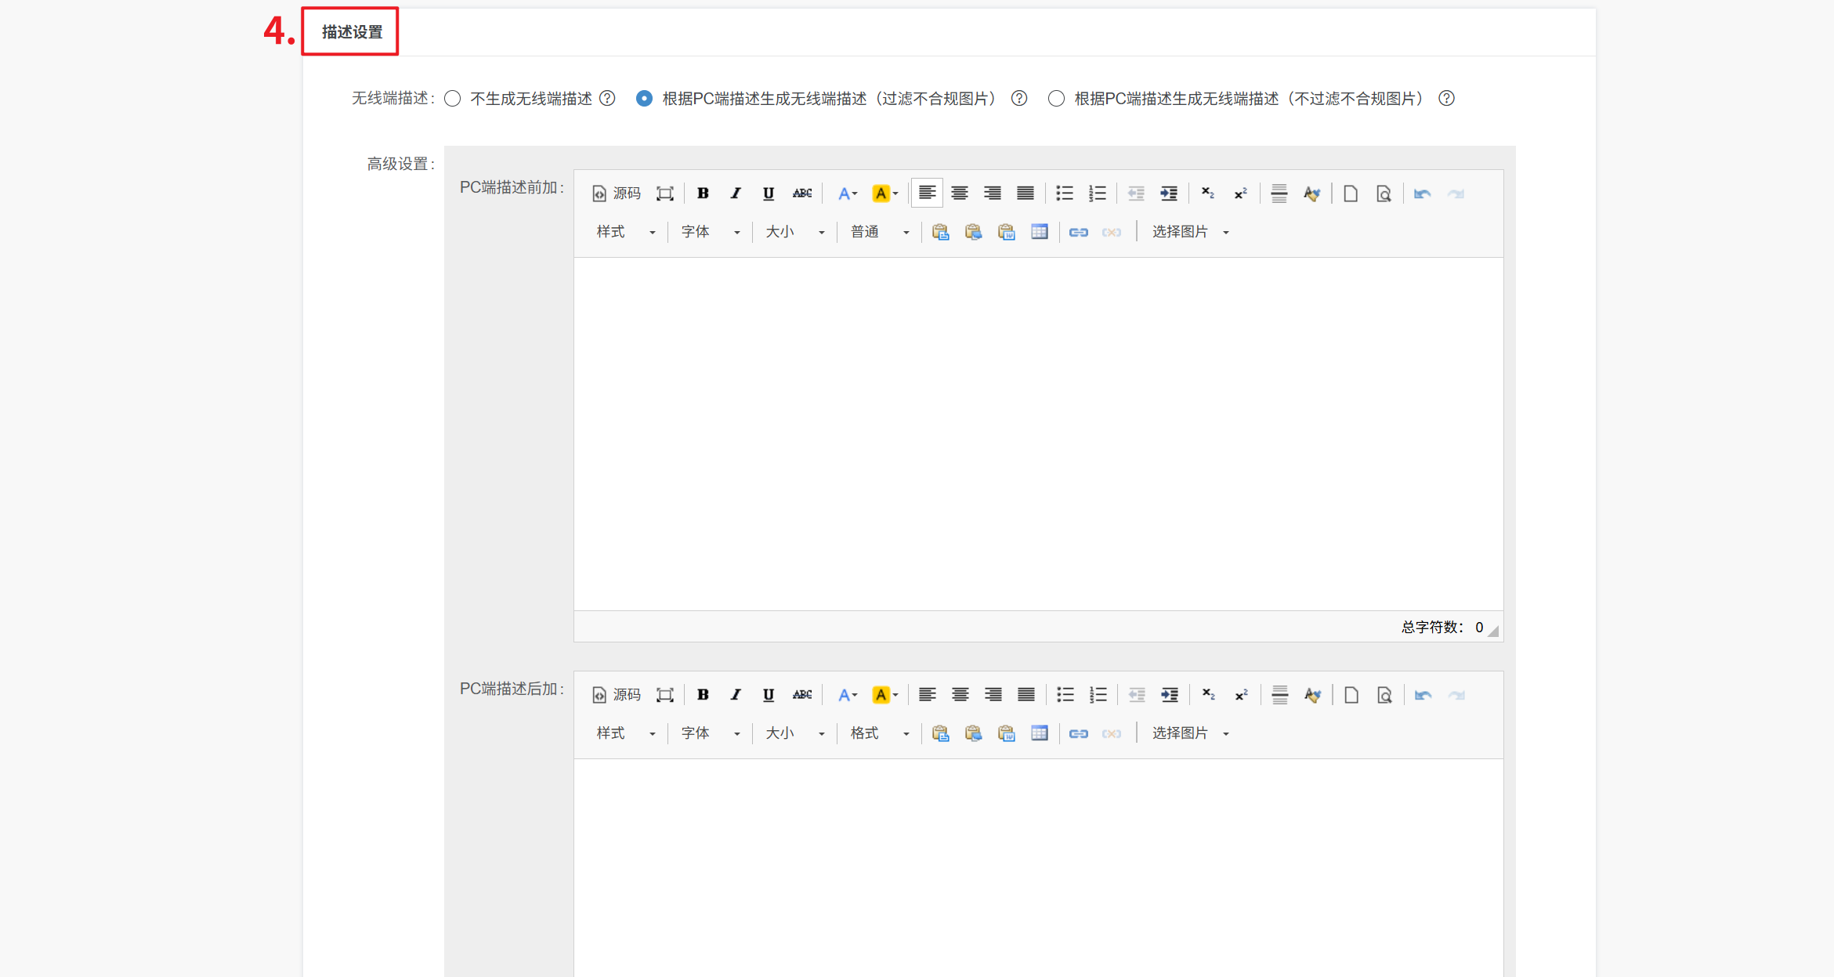Image resolution: width=1834 pixels, height=977 pixels.
Task: Click inside the PC描述前加 text editing area
Action: 1037,433
